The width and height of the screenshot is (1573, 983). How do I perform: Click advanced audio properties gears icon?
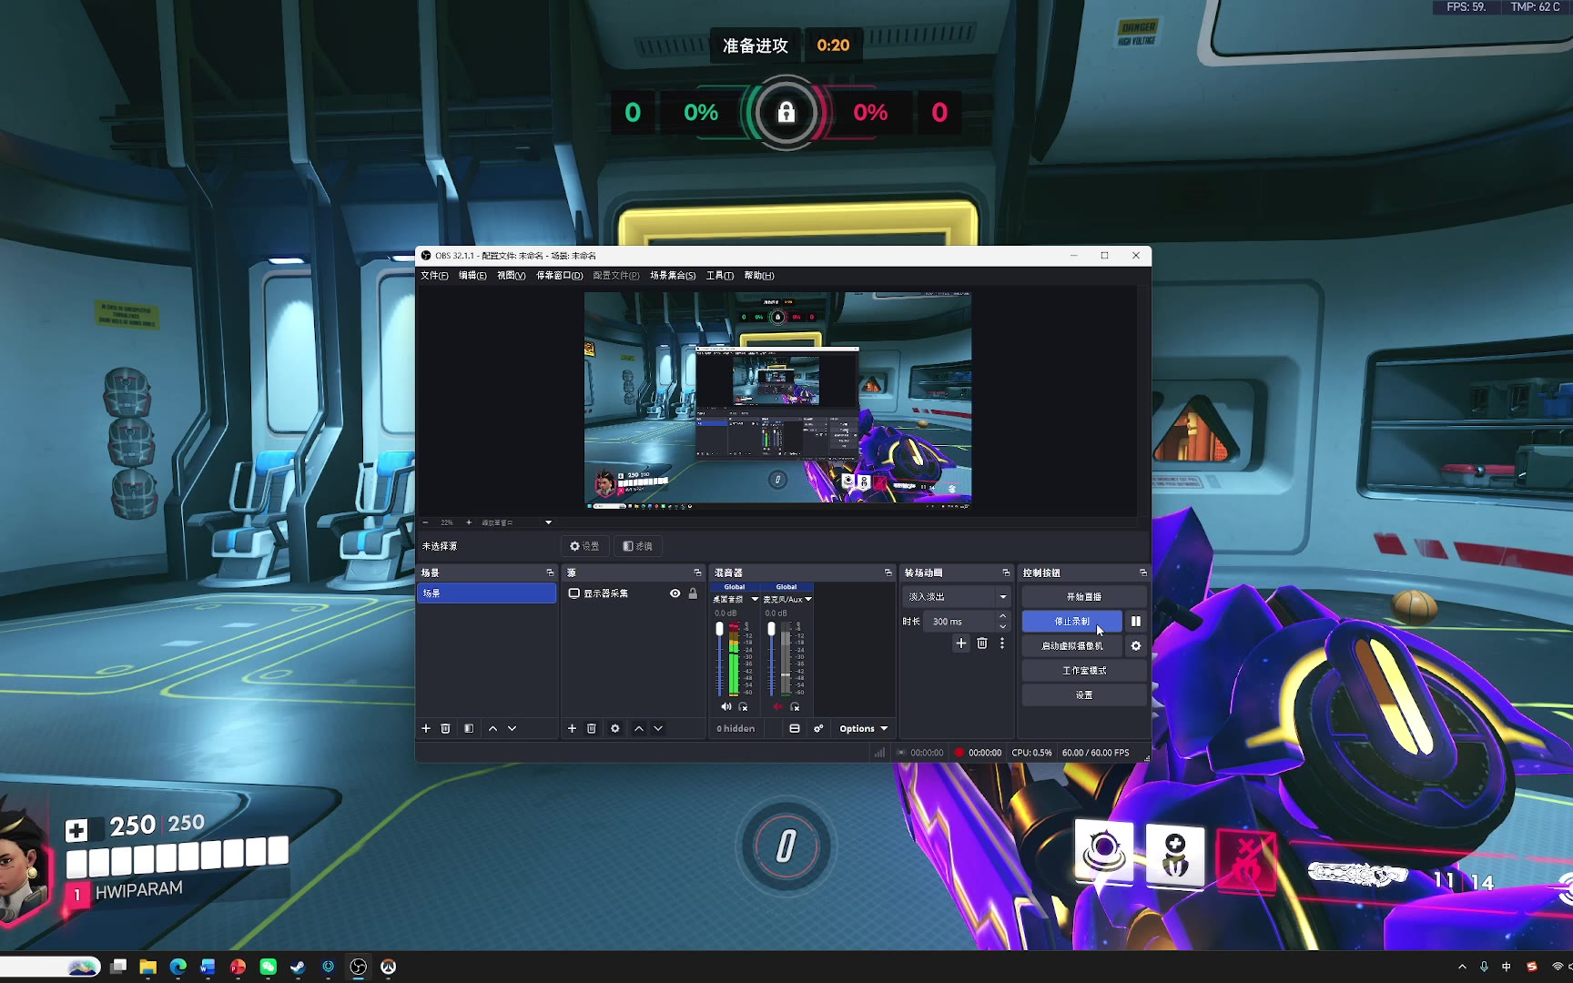click(818, 728)
